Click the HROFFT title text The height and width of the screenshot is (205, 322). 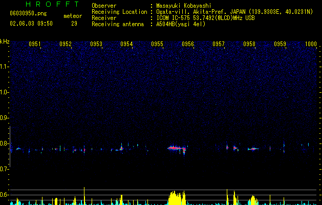tap(53, 4)
